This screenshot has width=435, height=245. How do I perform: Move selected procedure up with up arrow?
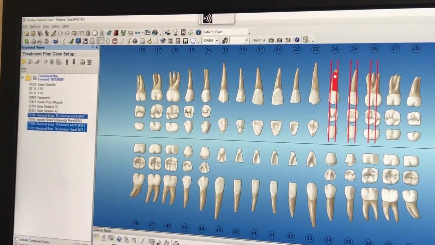coord(67,62)
